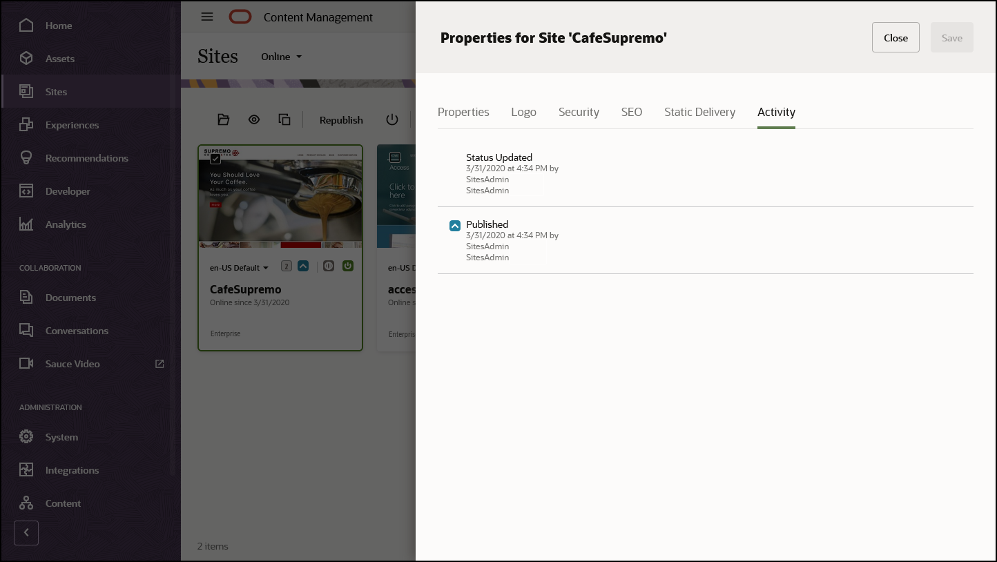Click the Developer code icon in the sidebar

(x=26, y=191)
